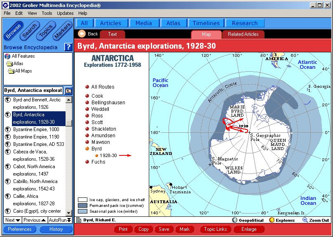Select the Cook route bullet
This screenshot has height=237, width=333.
[87, 96]
